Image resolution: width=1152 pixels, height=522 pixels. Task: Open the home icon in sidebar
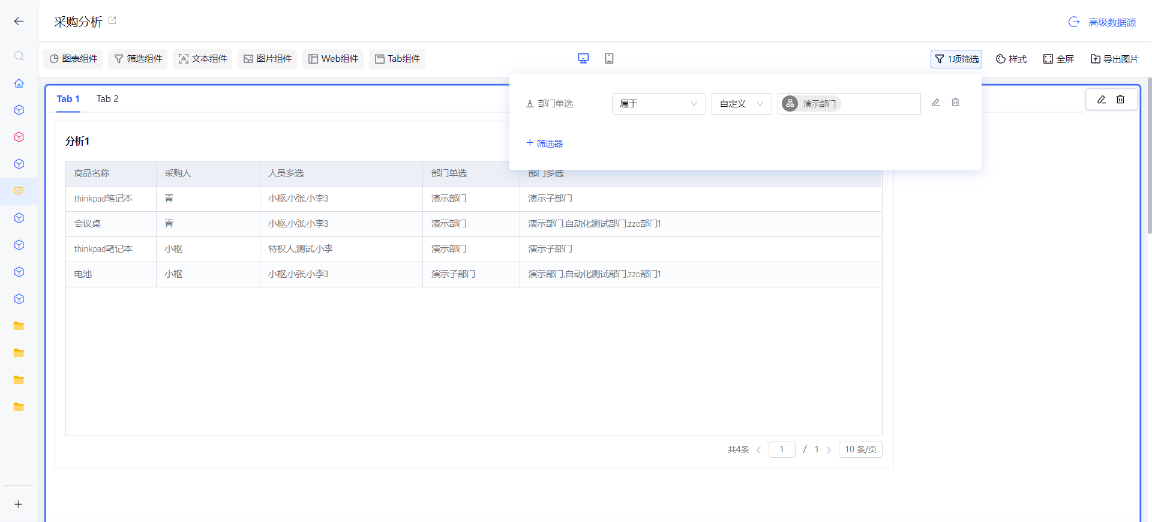(x=19, y=83)
